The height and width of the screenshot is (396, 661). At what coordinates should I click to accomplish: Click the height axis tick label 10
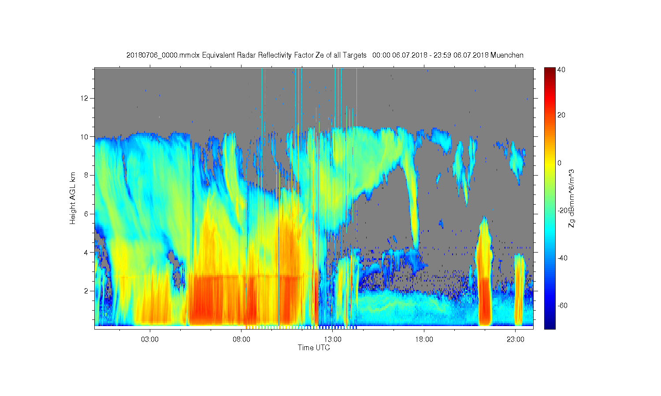pos(85,136)
